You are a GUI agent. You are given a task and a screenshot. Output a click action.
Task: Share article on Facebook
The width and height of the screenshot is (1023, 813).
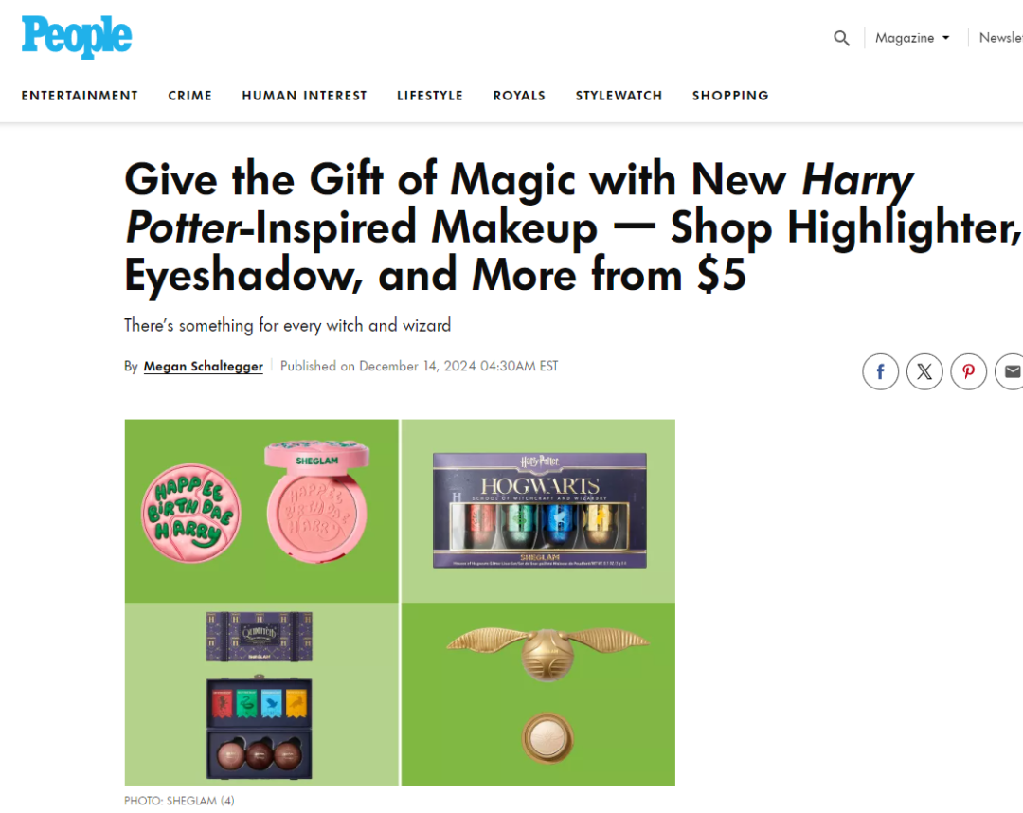click(880, 372)
